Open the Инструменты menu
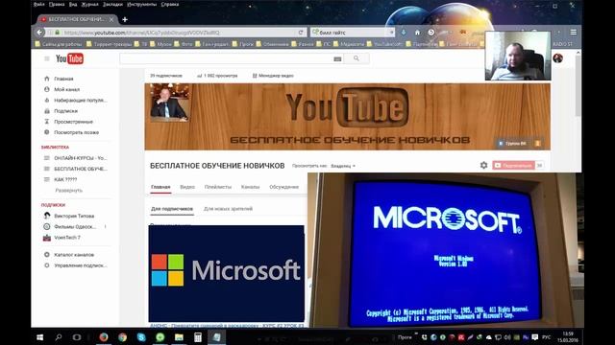615x345 pixels. click(x=142, y=4)
